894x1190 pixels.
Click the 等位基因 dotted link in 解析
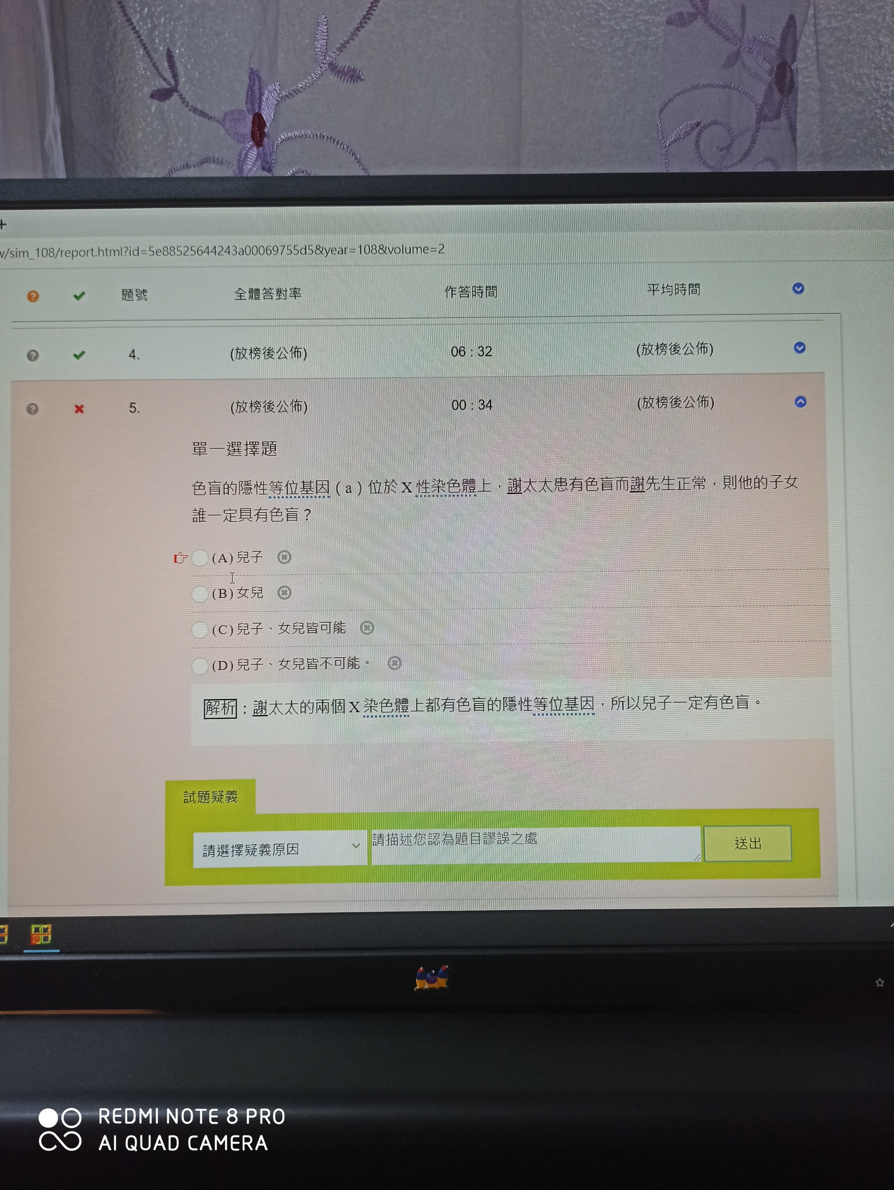pyautogui.click(x=564, y=704)
